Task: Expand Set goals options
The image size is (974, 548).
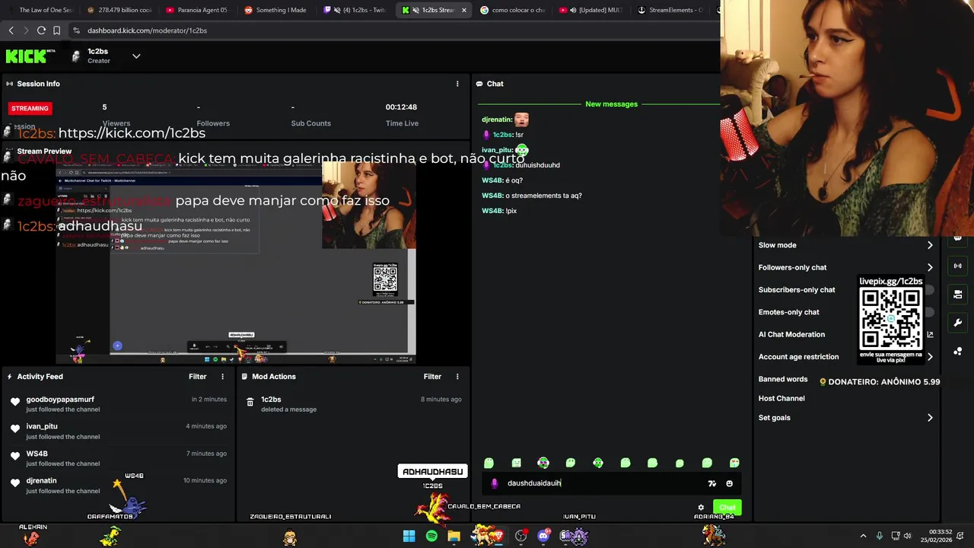Action: click(930, 418)
